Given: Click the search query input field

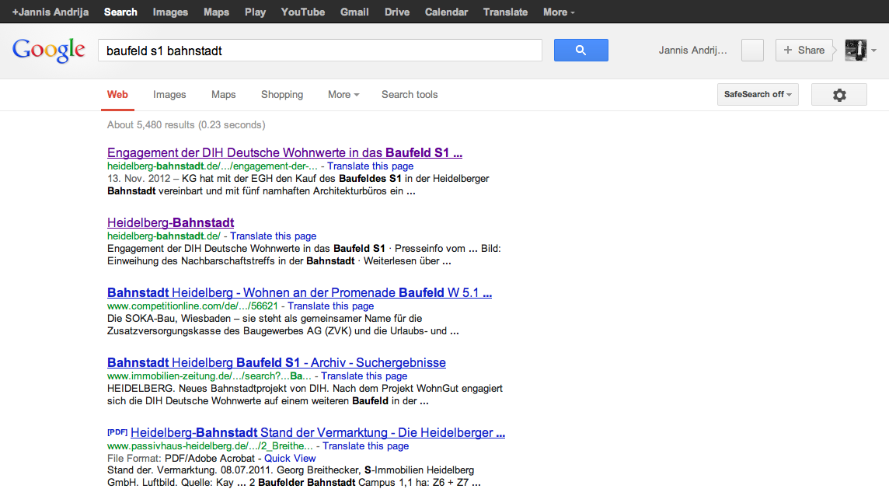Looking at the screenshot, I should point(319,51).
